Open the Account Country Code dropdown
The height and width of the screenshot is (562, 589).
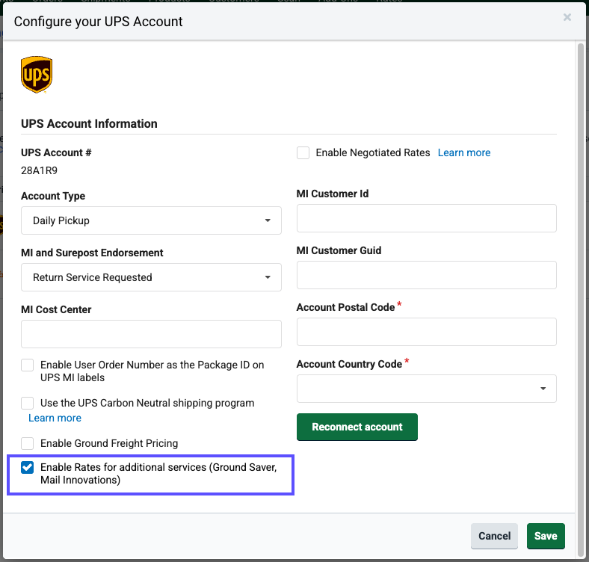pyautogui.click(x=426, y=389)
